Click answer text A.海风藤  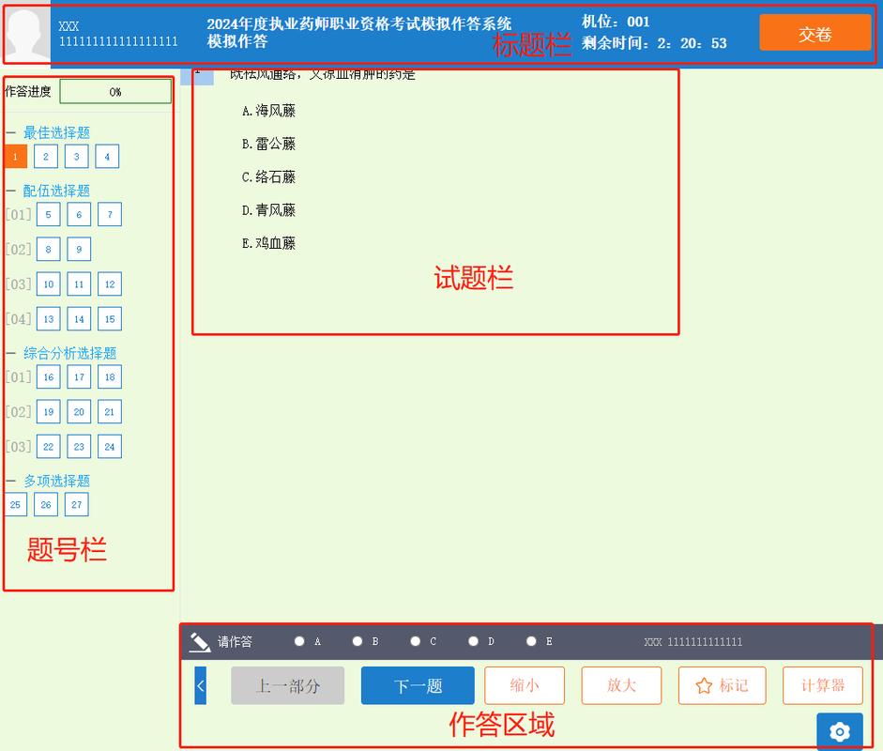tap(268, 111)
